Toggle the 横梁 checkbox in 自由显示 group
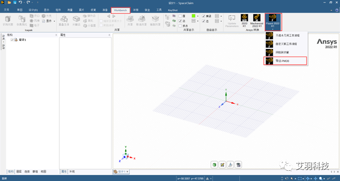 [x=203, y=16]
